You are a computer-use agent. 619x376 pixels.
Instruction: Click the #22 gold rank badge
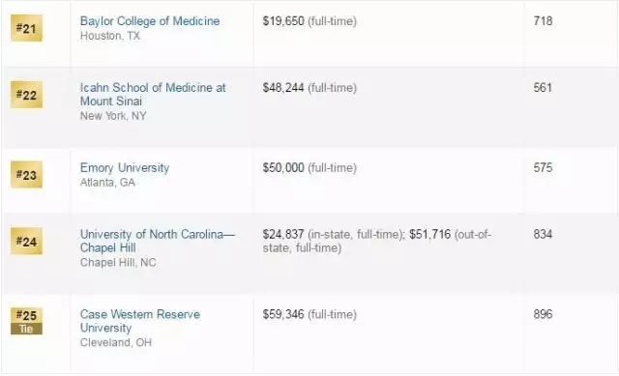coord(26,95)
